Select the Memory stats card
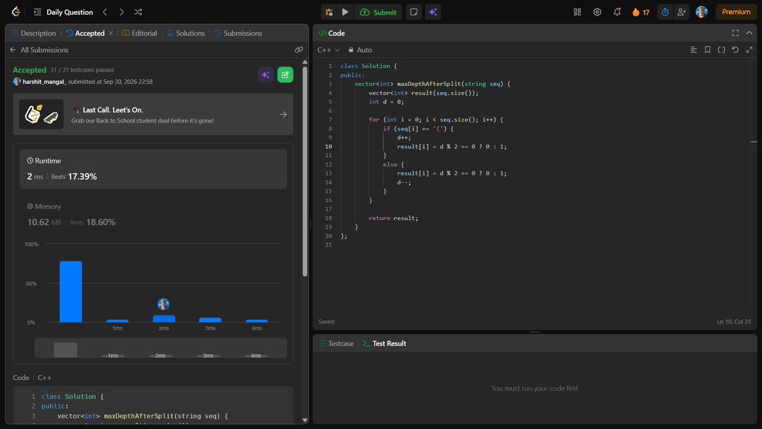The width and height of the screenshot is (762, 429). click(153, 215)
